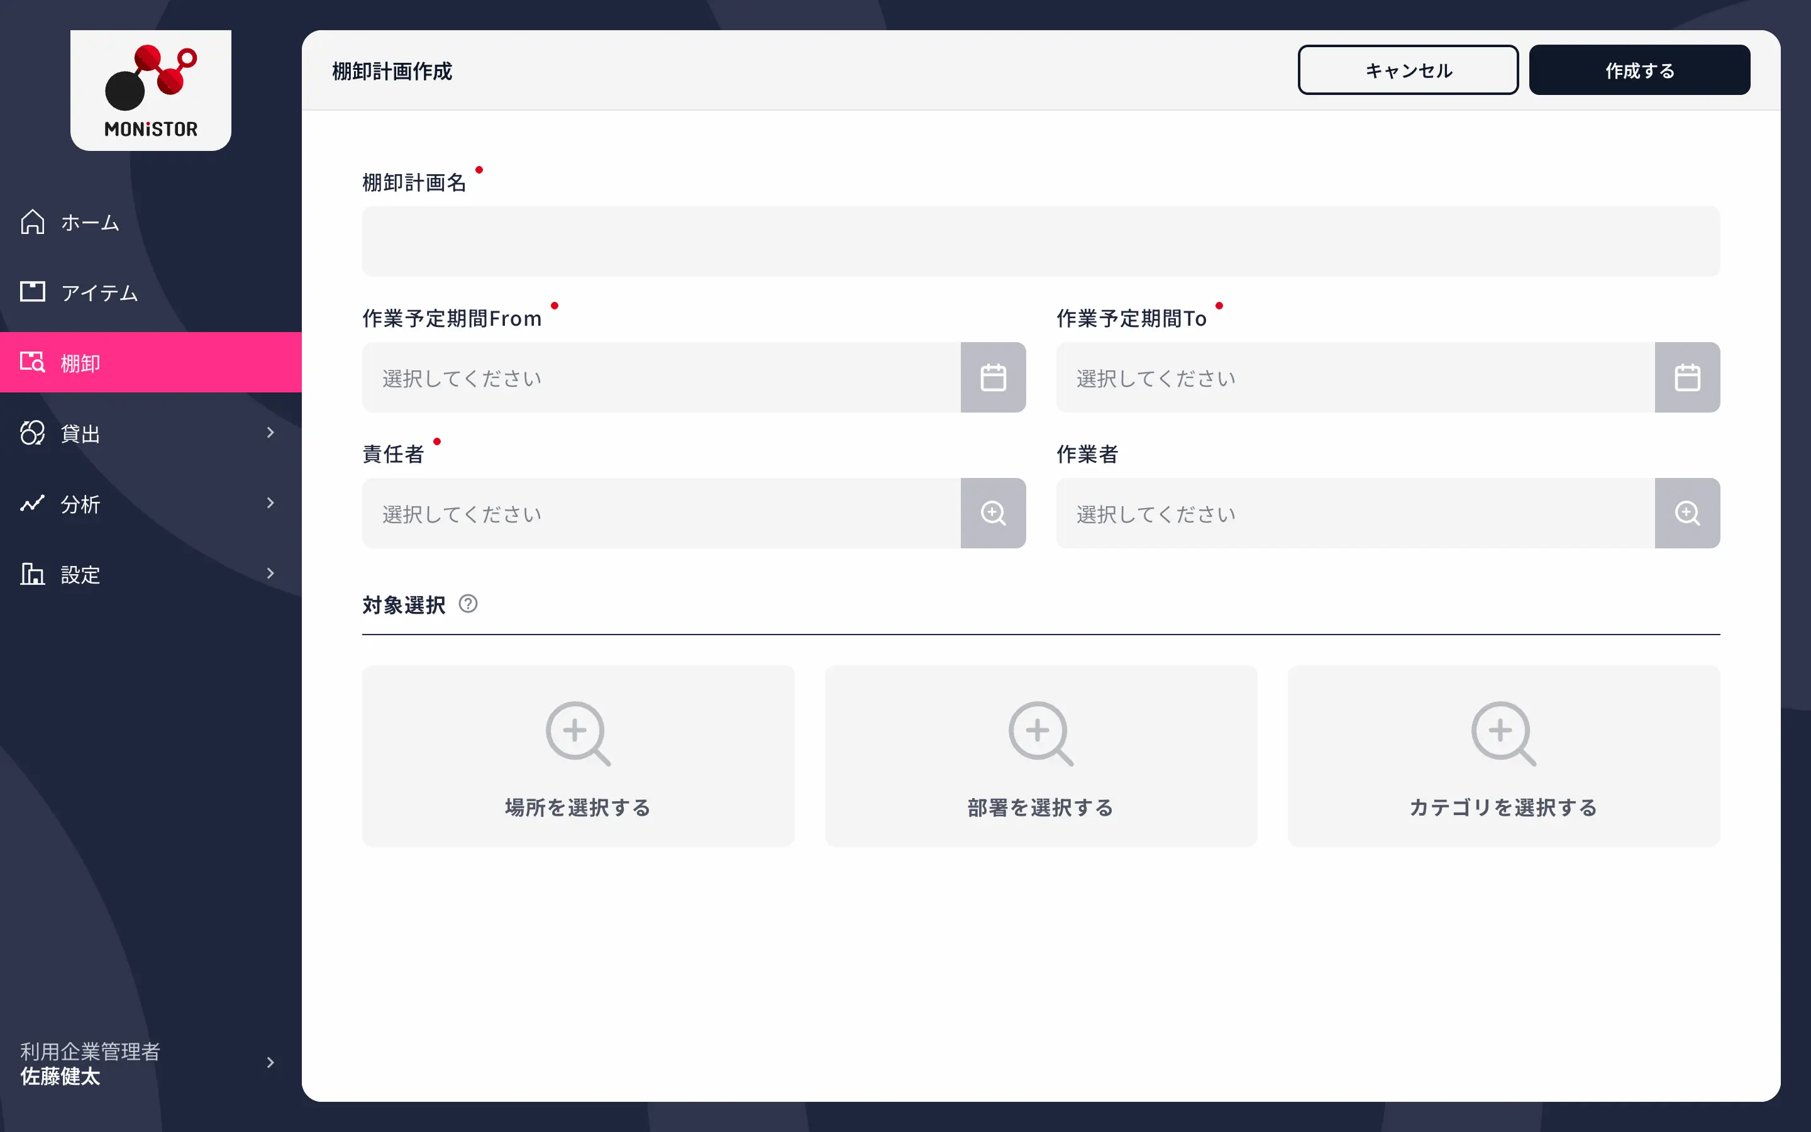Image resolution: width=1811 pixels, height=1132 pixels.
Task: Open the 貸出 menu item
Action: click(150, 432)
